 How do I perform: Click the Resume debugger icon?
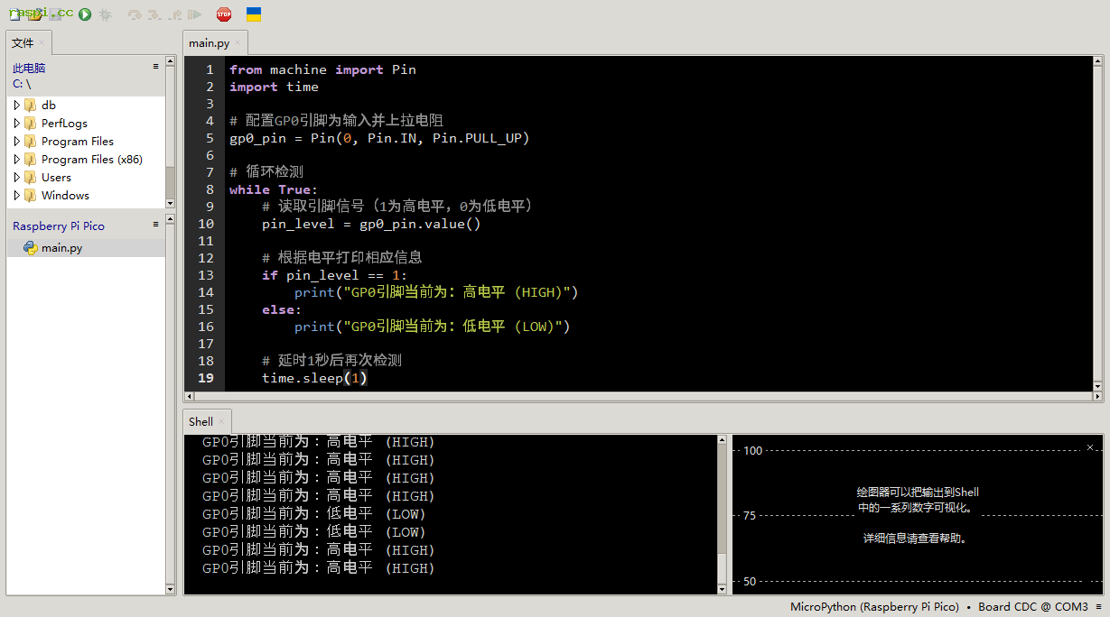pyautogui.click(x=194, y=14)
